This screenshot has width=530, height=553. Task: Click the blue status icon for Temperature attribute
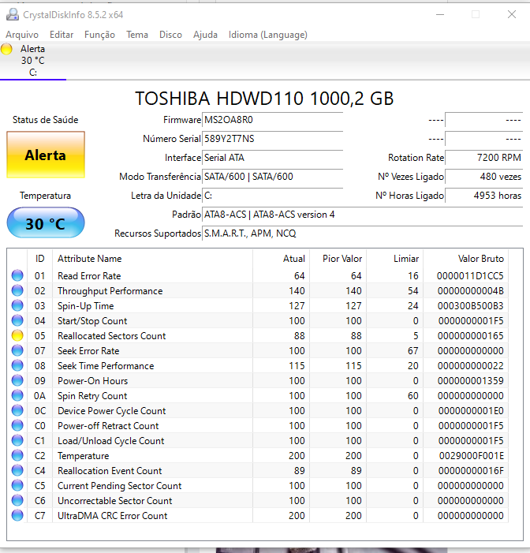(x=17, y=455)
